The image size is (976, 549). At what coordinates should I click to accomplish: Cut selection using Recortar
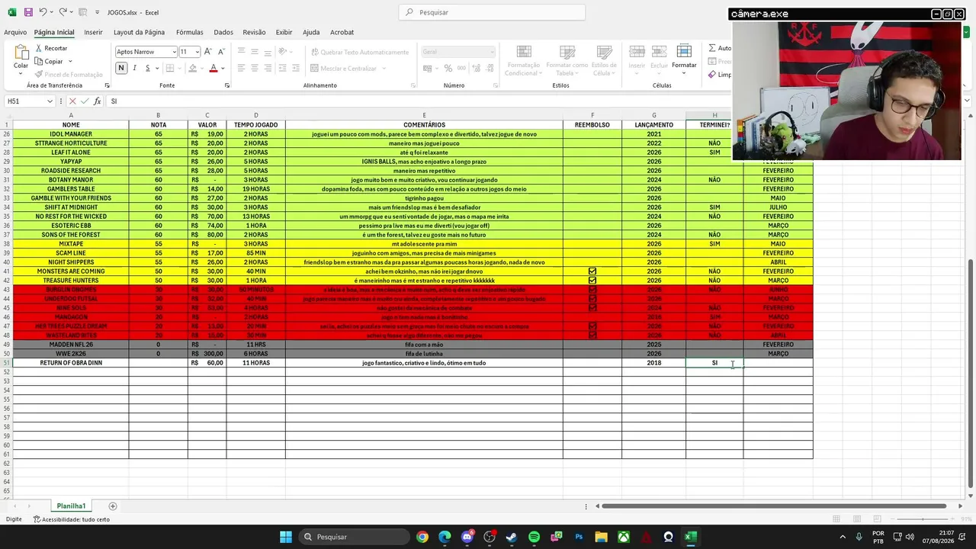(x=51, y=48)
